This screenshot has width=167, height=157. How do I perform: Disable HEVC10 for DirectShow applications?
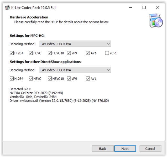[x=50, y=78]
